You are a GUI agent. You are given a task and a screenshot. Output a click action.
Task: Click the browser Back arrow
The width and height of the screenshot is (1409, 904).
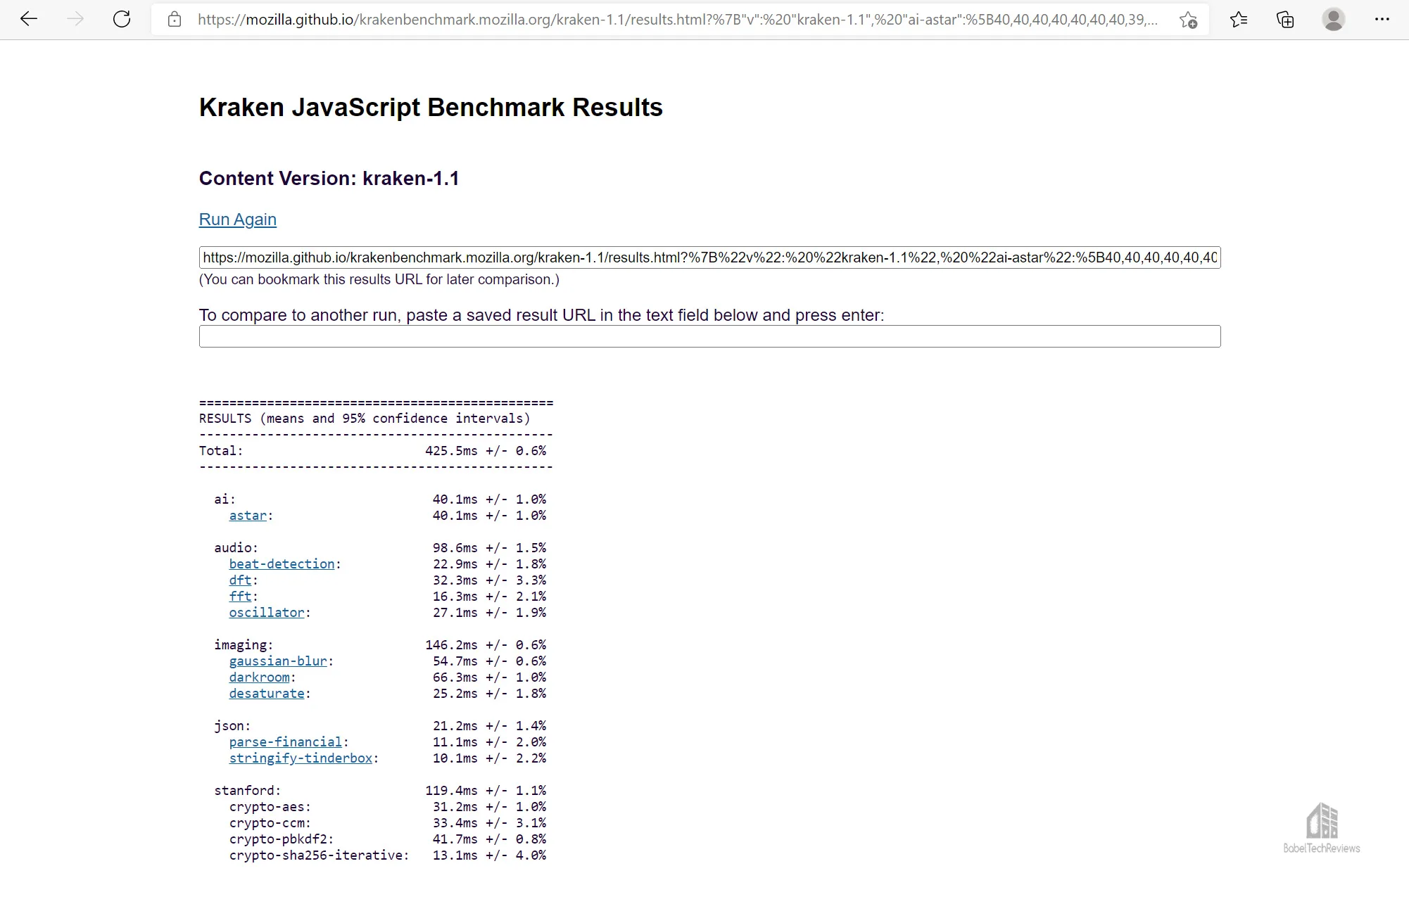[x=29, y=19]
